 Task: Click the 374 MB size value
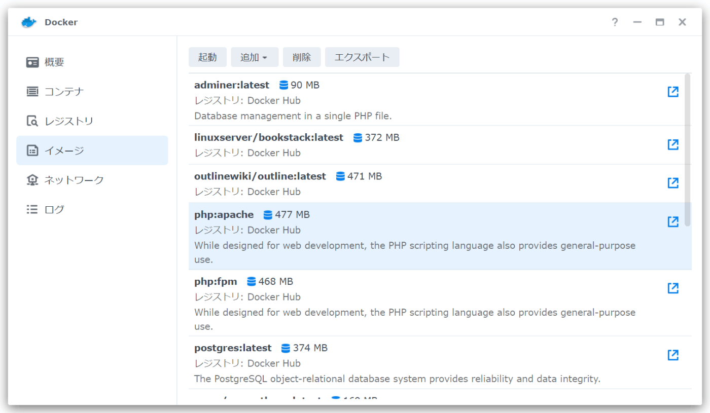(x=310, y=348)
